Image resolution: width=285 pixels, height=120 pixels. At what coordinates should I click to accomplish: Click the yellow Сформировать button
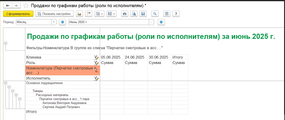(x=18, y=14)
